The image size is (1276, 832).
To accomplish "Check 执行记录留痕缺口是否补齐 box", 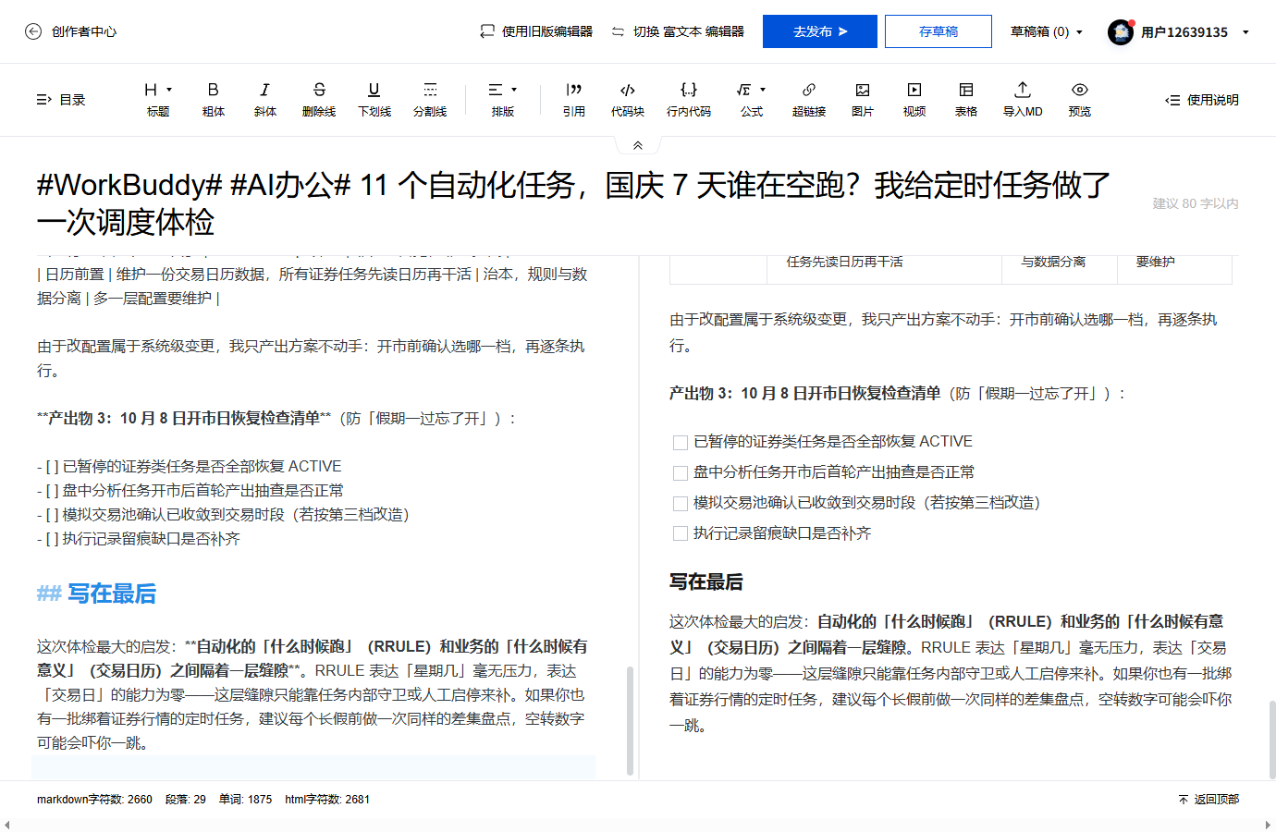I will (x=681, y=534).
